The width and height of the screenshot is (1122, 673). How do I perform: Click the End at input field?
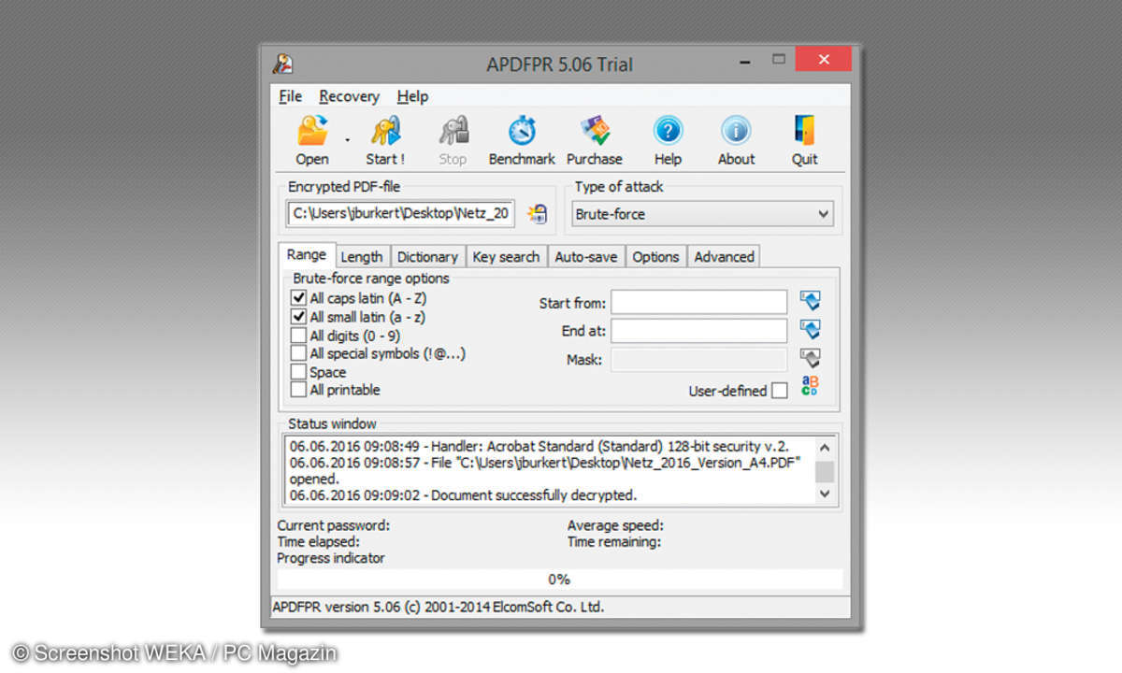(699, 331)
